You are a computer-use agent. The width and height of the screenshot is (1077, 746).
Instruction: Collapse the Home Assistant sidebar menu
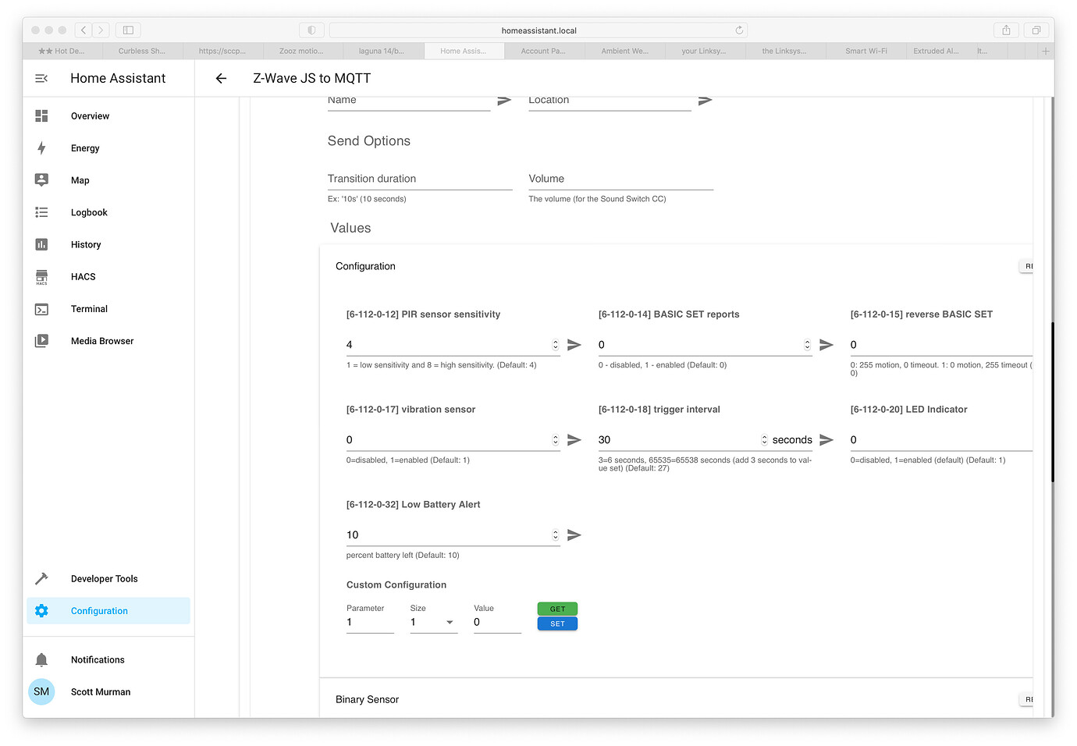41,78
